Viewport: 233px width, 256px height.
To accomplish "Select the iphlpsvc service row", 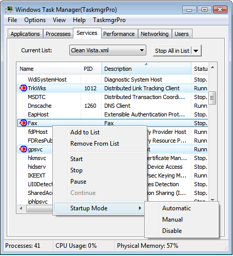I will pos(37,202).
